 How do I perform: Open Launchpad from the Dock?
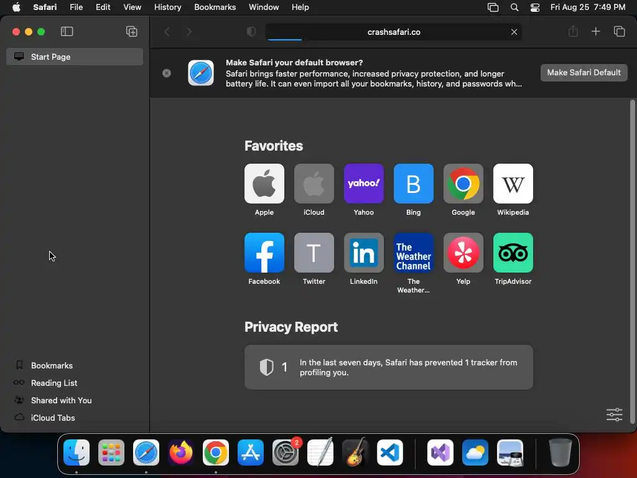pyautogui.click(x=111, y=452)
